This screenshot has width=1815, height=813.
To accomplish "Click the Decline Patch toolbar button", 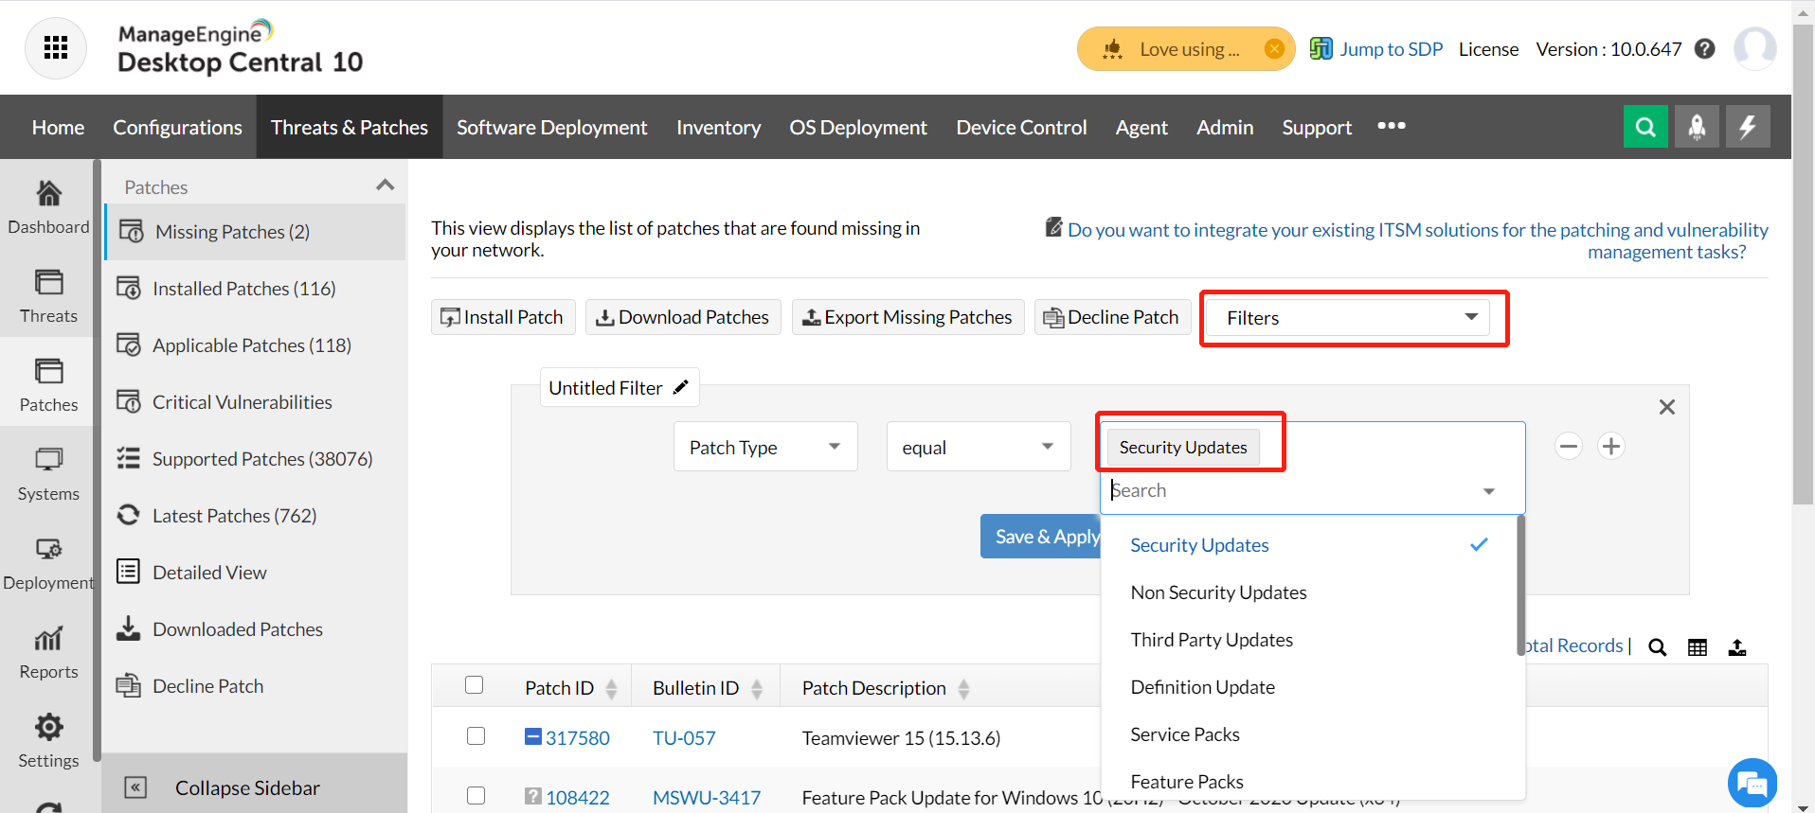I will pos(1112,317).
